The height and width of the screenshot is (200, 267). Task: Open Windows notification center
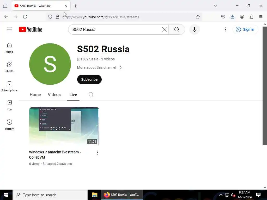(x=258, y=195)
